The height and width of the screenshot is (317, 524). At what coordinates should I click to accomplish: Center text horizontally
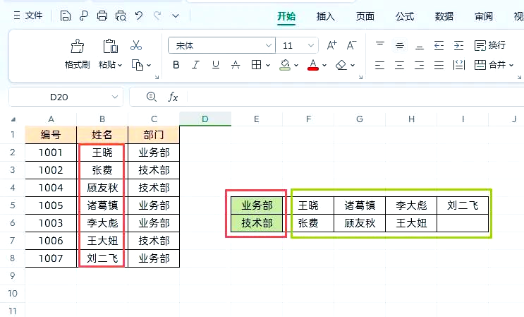coord(399,65)
